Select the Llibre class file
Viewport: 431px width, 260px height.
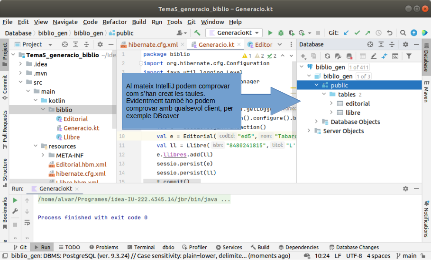click(72, 137)
